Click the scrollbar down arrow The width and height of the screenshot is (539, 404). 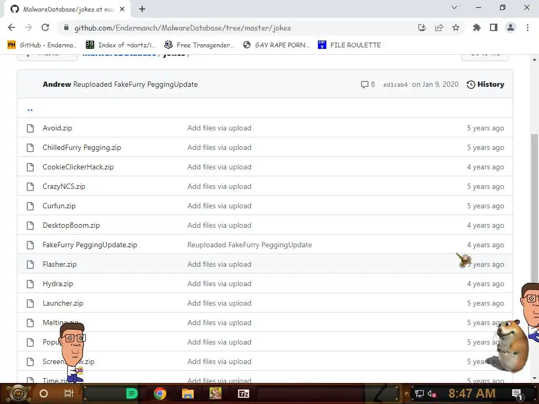point(535,378)
